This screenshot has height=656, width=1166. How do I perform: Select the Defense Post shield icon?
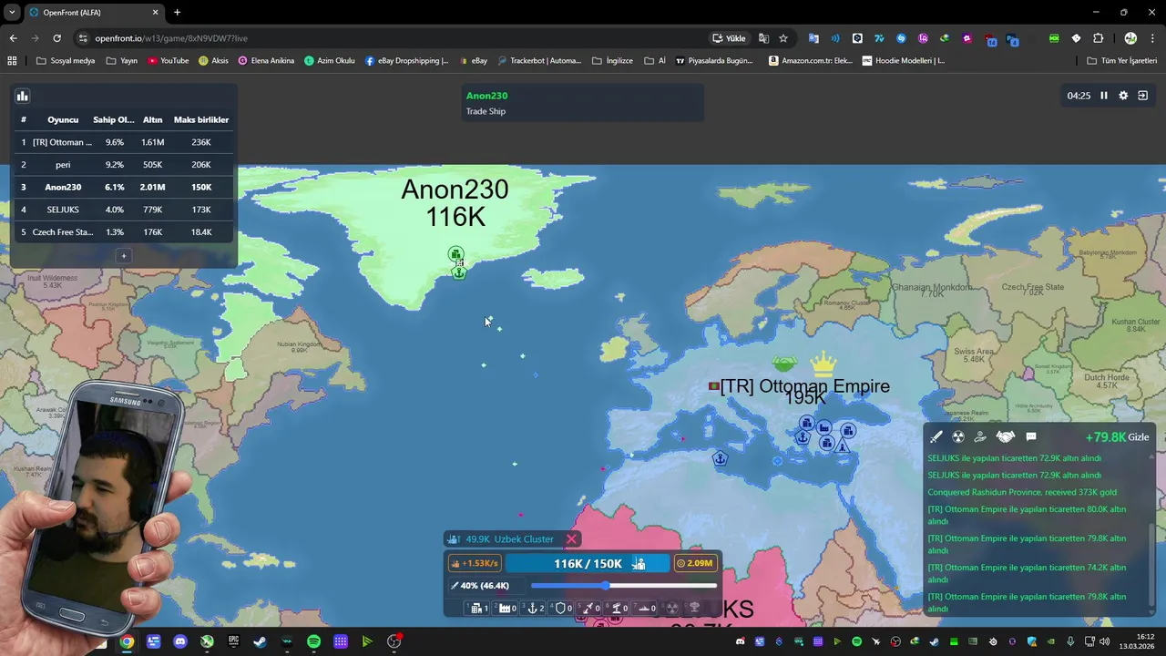[x=560, y=608]
